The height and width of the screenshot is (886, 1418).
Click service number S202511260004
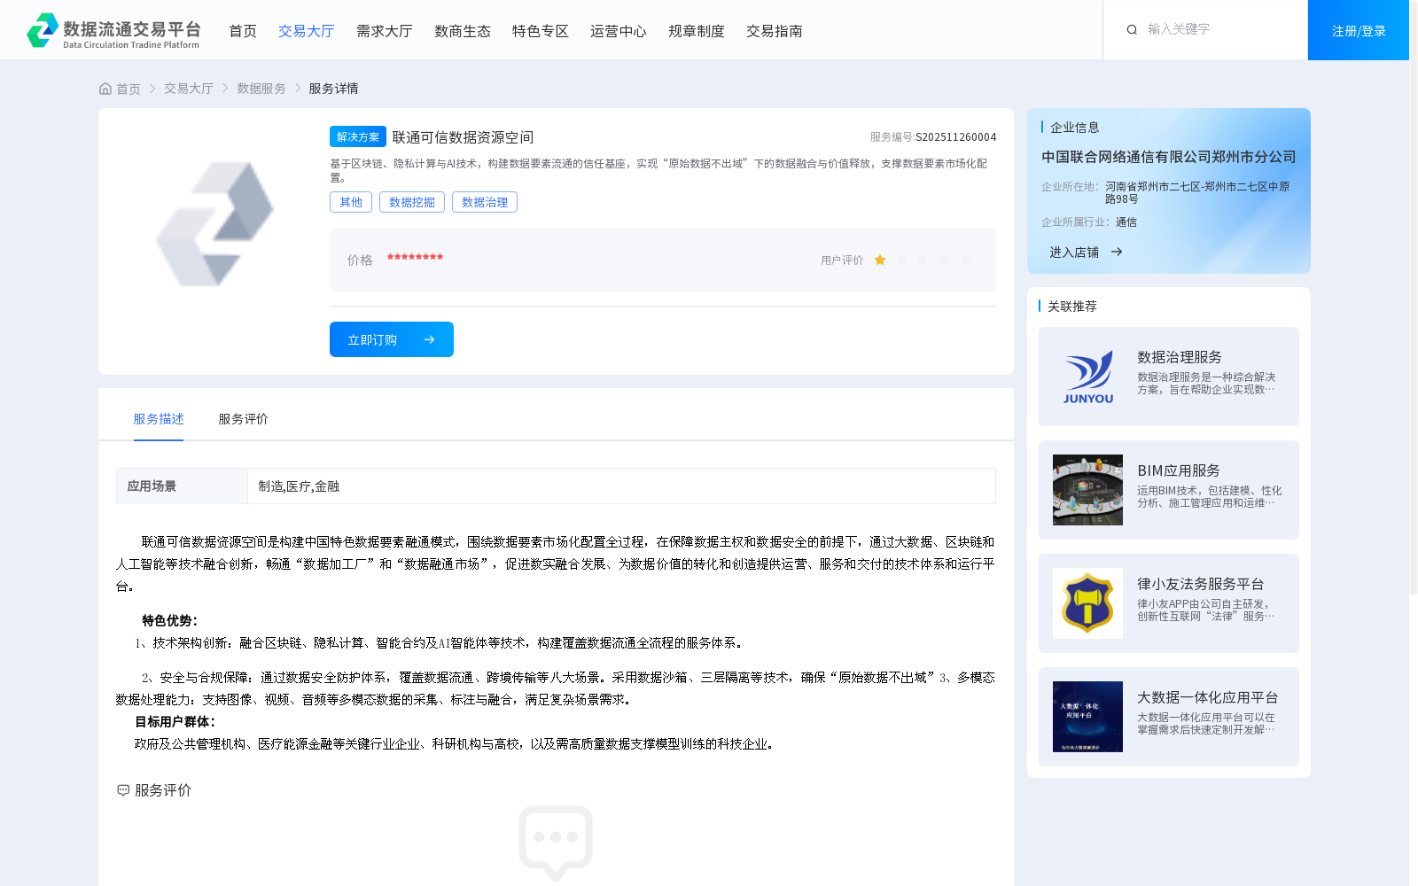coord(956,137)
